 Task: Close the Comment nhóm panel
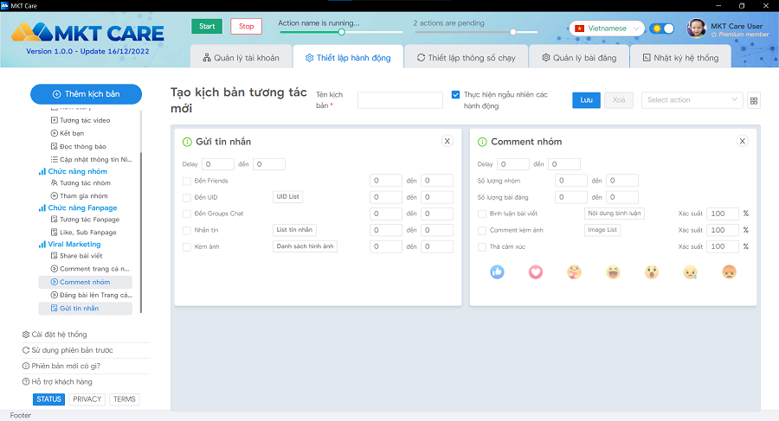[743, 141]
